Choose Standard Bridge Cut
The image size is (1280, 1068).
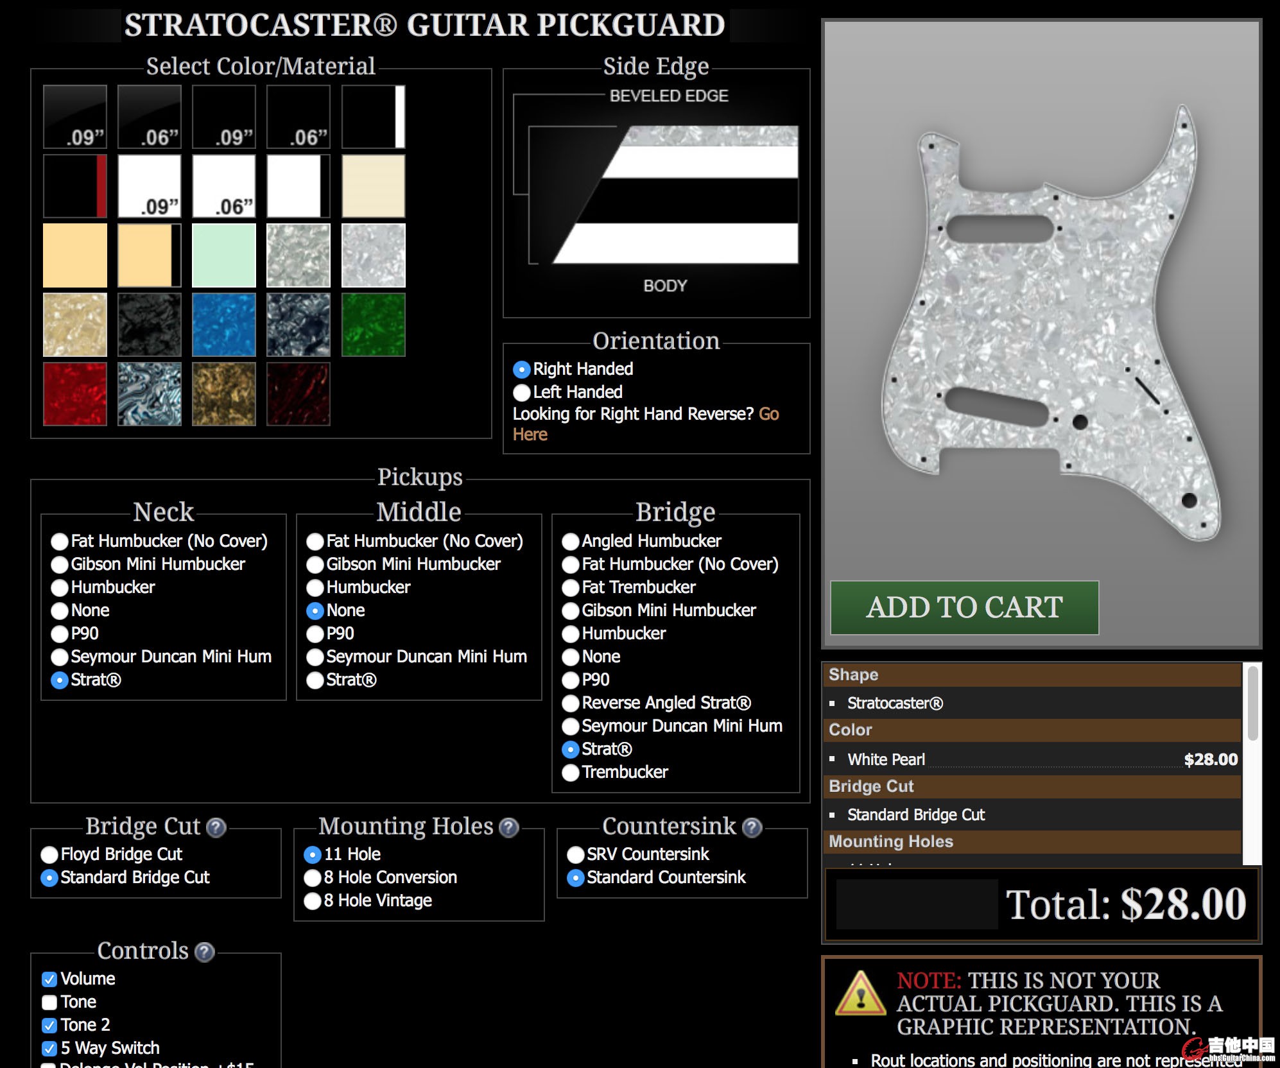[x=49, y=878]
